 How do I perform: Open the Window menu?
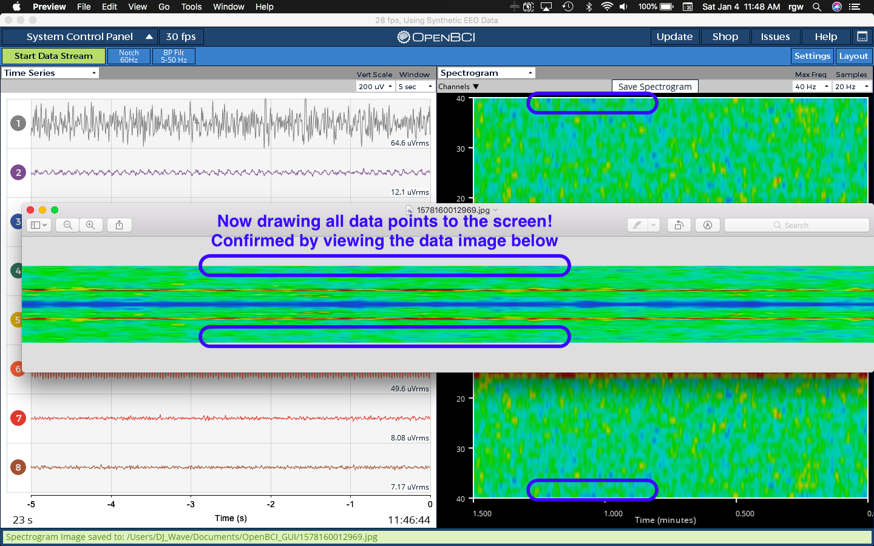pyautogui.click(x=229, y=7)
